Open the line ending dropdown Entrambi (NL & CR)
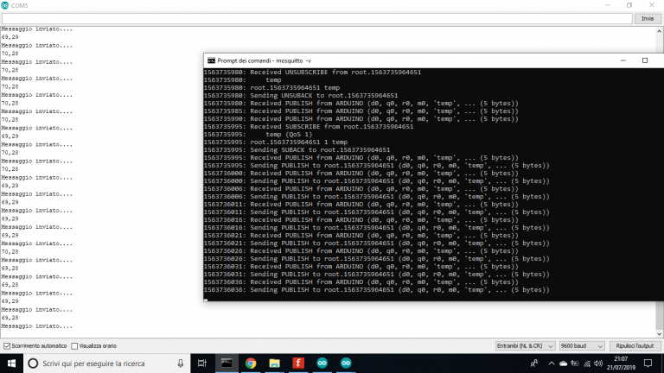This screenshot has height=373, width=664. pos(525,345)
